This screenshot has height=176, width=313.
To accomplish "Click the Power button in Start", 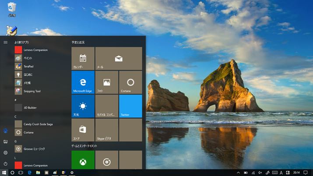I will tap(5, 163).
